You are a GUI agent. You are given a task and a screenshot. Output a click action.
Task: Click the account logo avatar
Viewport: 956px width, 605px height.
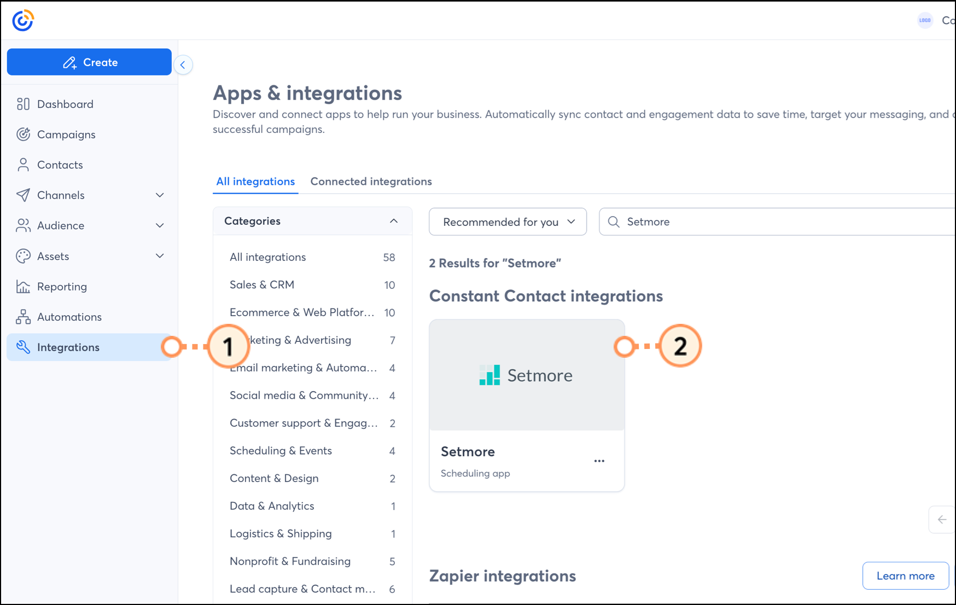pos(925,20)
